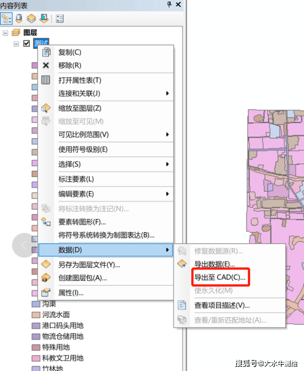Click the icon beside 要素转图形(F)

[46, 222]
